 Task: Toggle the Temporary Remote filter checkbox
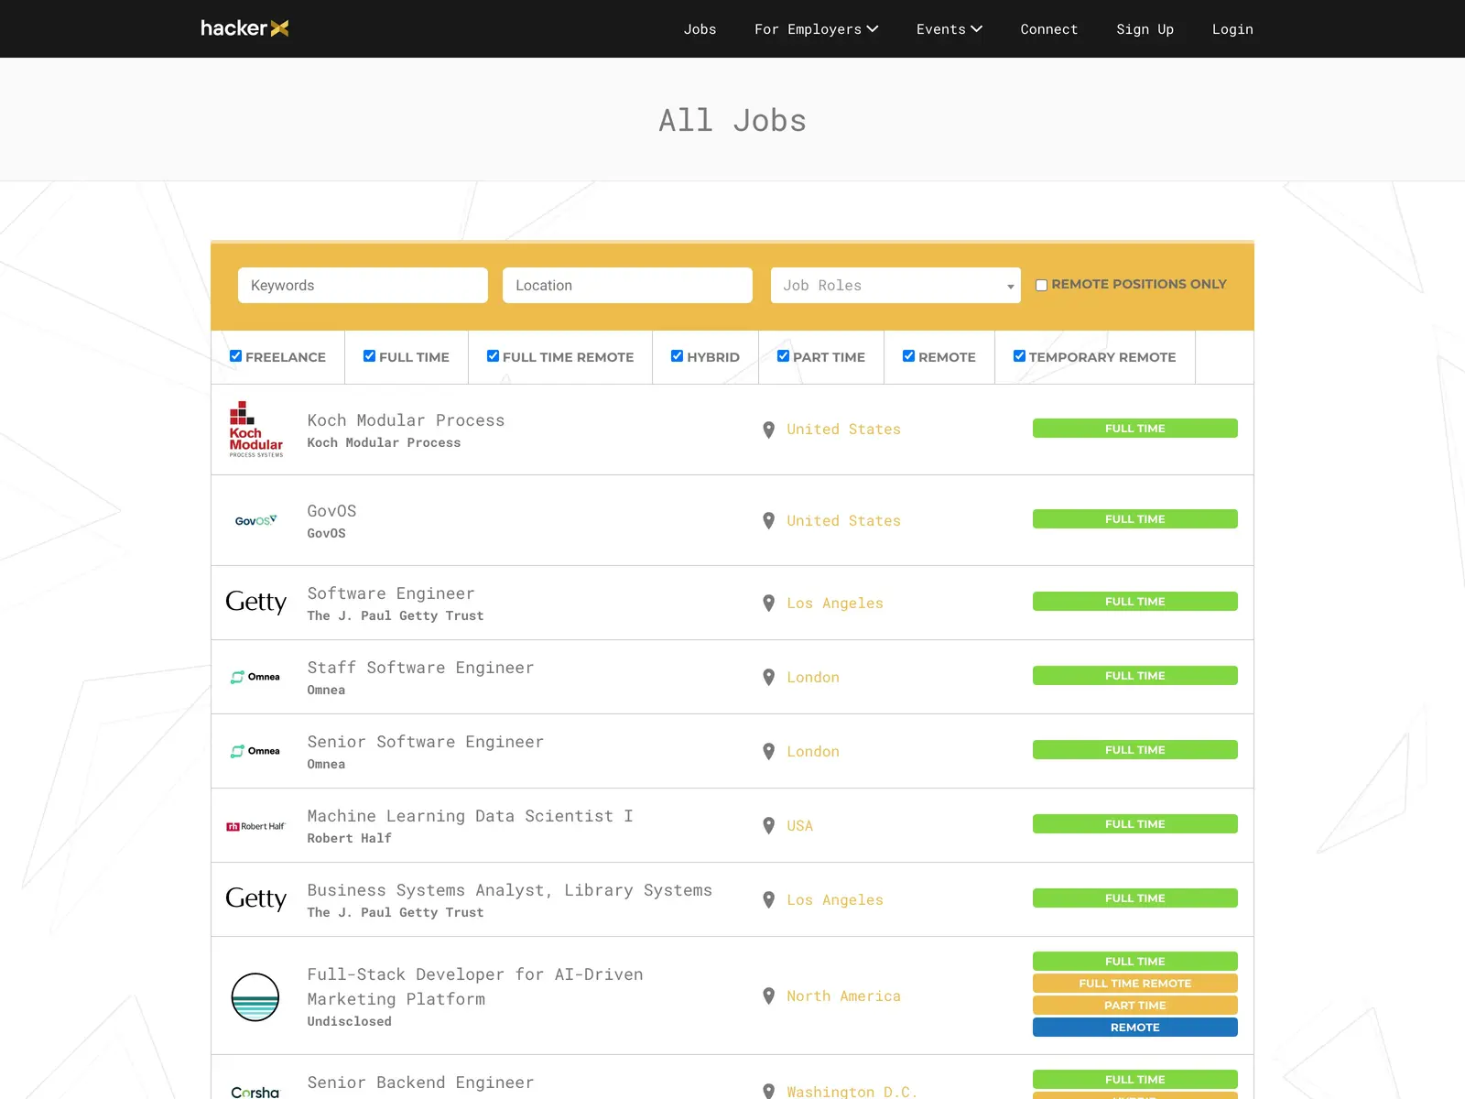(1020, 356)
